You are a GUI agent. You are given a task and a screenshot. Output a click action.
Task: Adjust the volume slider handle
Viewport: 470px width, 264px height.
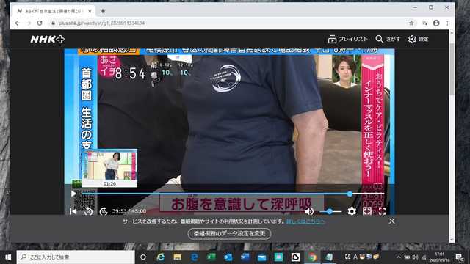[x=330, y=212]
